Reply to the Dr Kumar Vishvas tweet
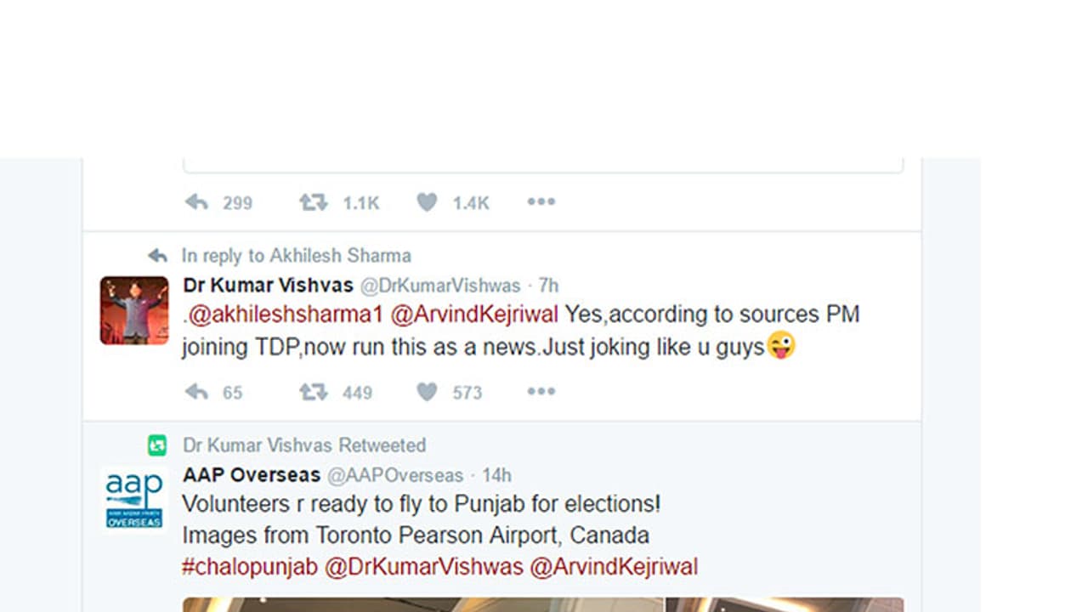The width and height of the screenshot is (1088, 612). tap(196, 392)
